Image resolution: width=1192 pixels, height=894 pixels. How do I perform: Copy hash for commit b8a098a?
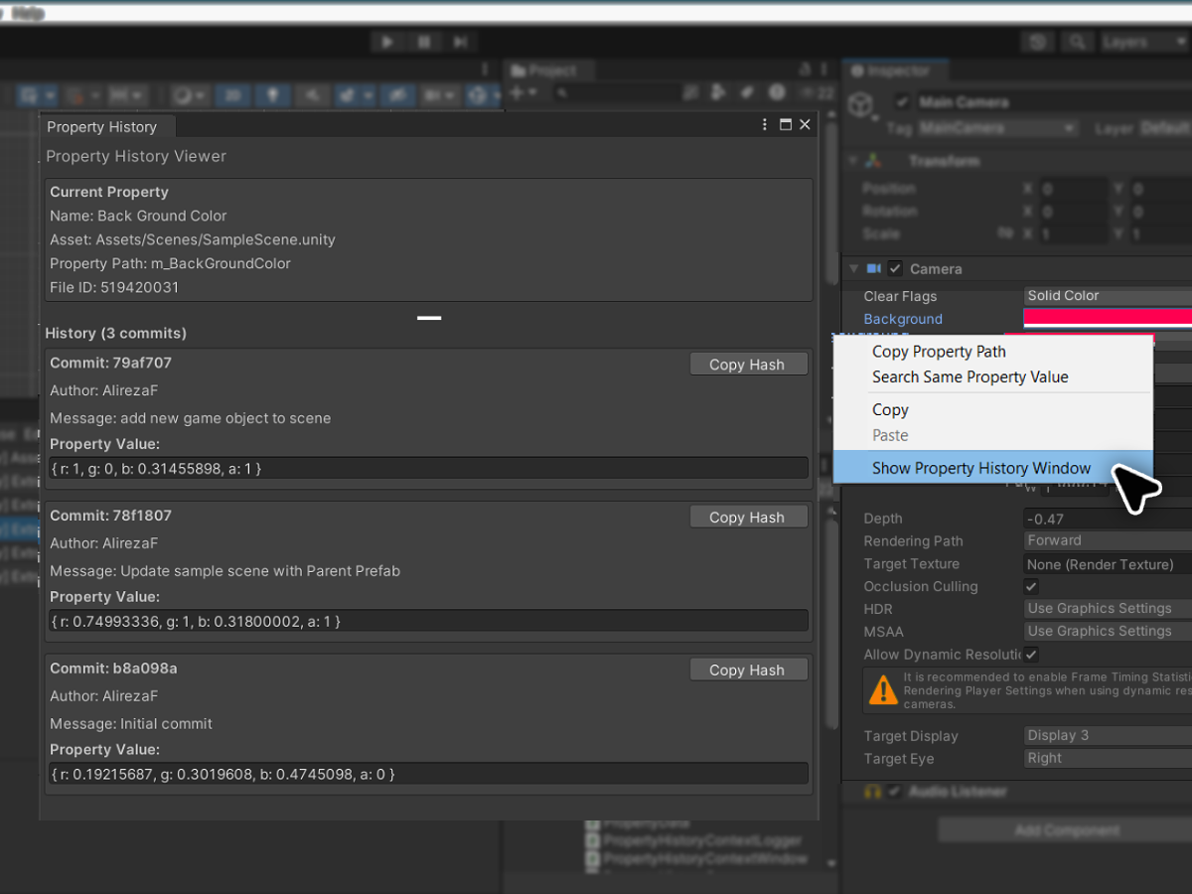[x=748, y=670]
